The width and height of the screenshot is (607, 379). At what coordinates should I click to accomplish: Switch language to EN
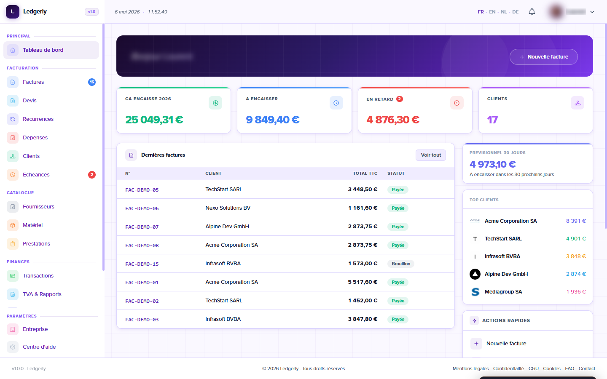tap(492, 12)
